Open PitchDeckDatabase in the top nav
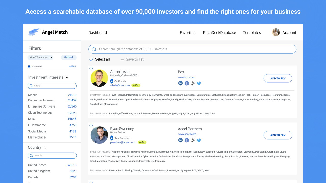 coord(220,33)
